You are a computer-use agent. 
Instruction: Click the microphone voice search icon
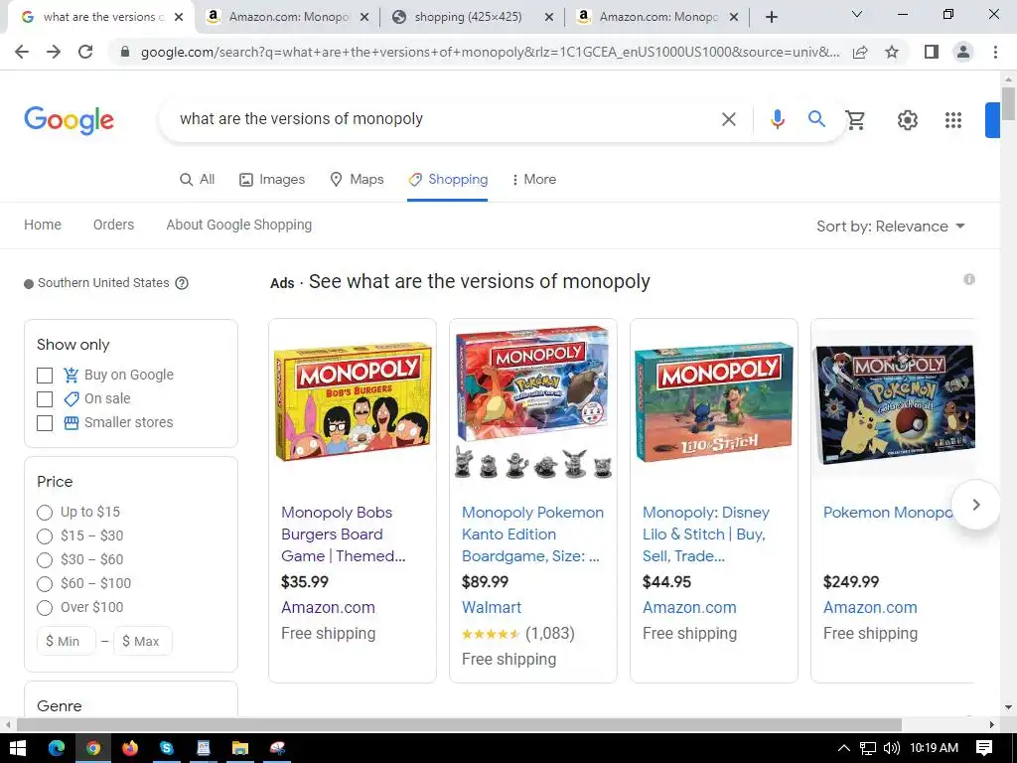click(777, 119)
